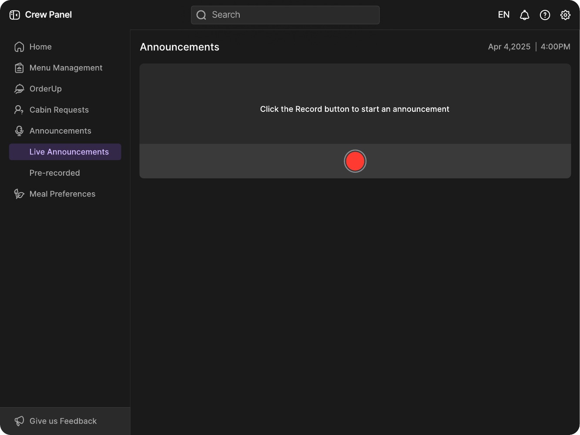Open the Meal Preferences label
The image size is (580, 435).
point(63,194)
